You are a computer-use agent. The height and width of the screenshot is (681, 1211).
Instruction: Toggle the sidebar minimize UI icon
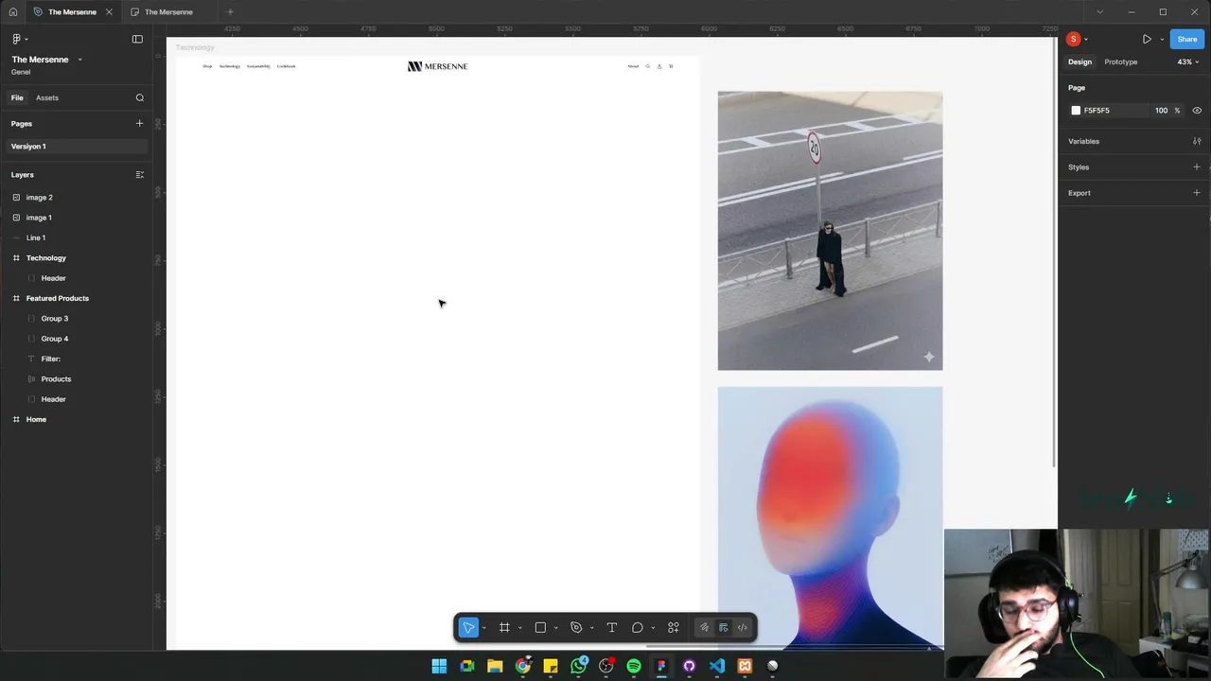coord(137,39)
